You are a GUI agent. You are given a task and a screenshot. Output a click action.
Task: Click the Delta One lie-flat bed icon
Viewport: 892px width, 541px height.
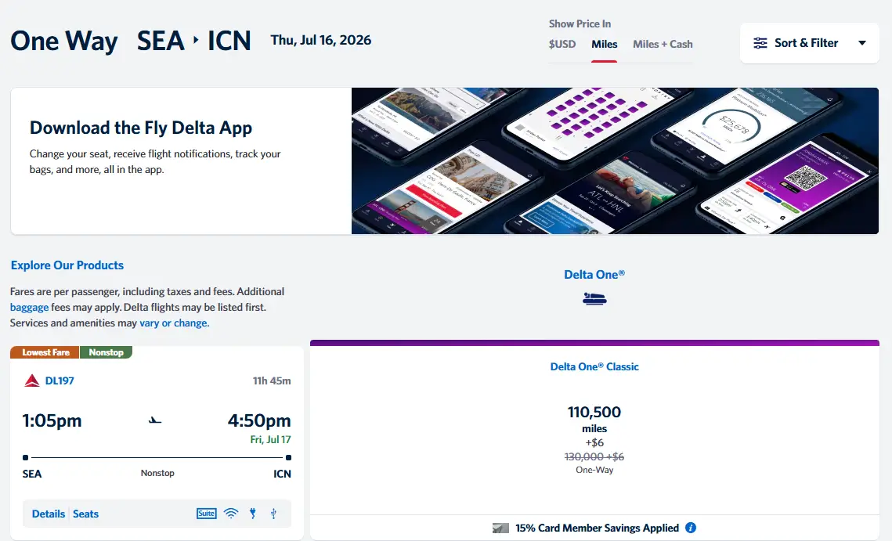click(594, 298)
